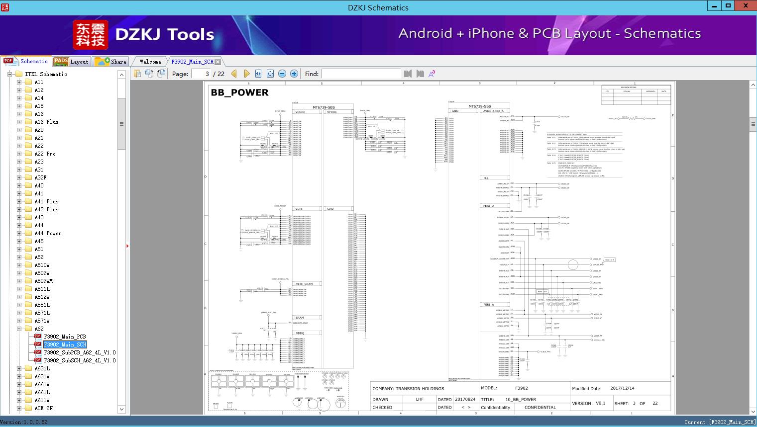The image size is (757, 427).
Task: Find next match icon
Action: tap(420, 74)
